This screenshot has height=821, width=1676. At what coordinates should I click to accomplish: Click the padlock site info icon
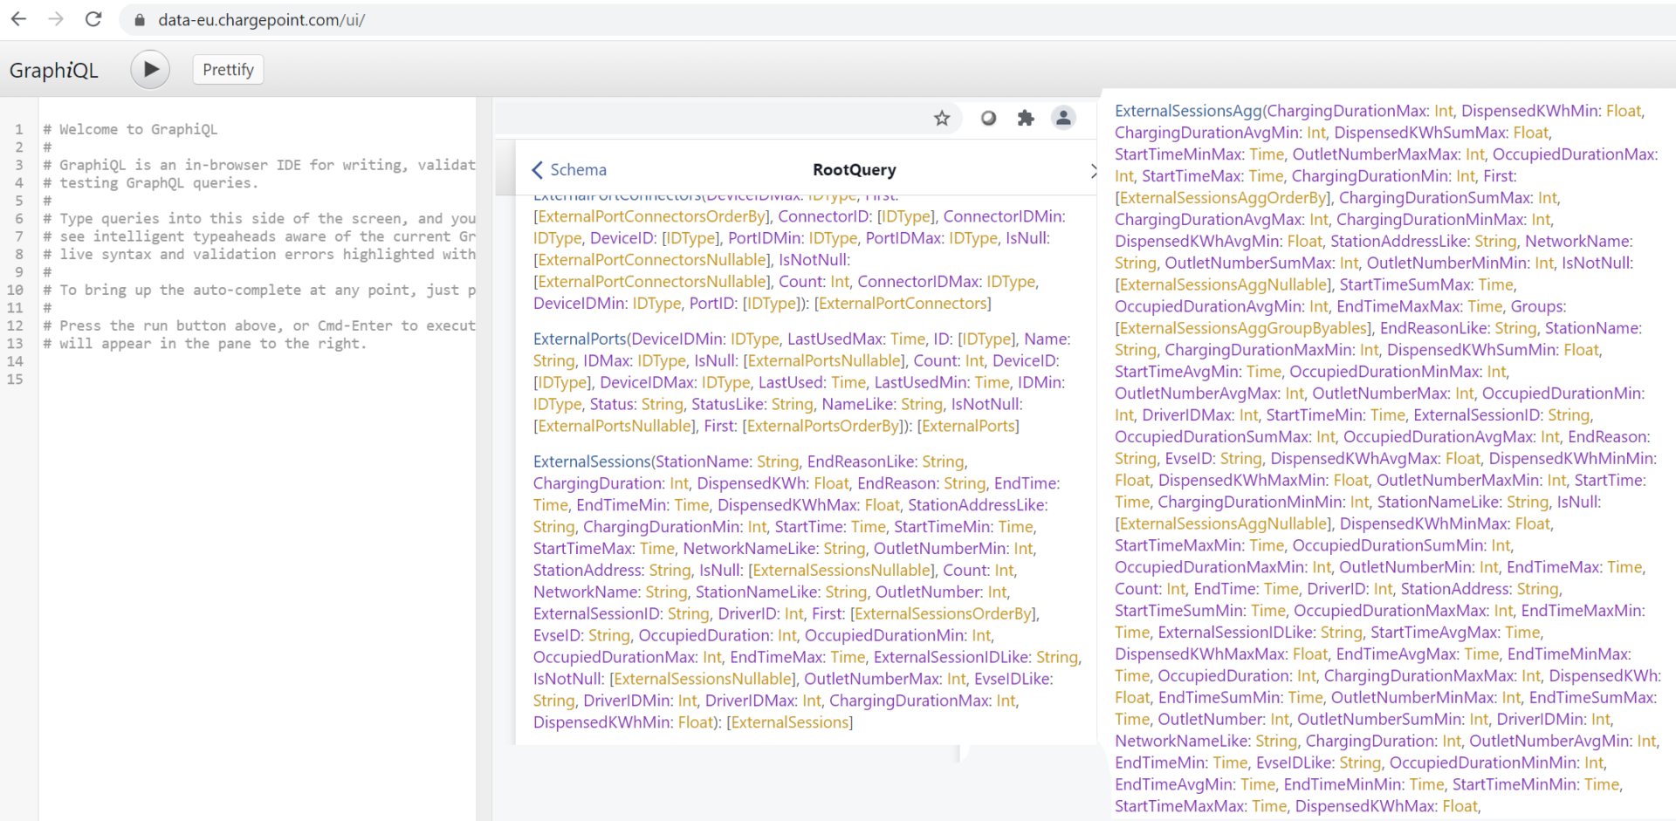139,19
